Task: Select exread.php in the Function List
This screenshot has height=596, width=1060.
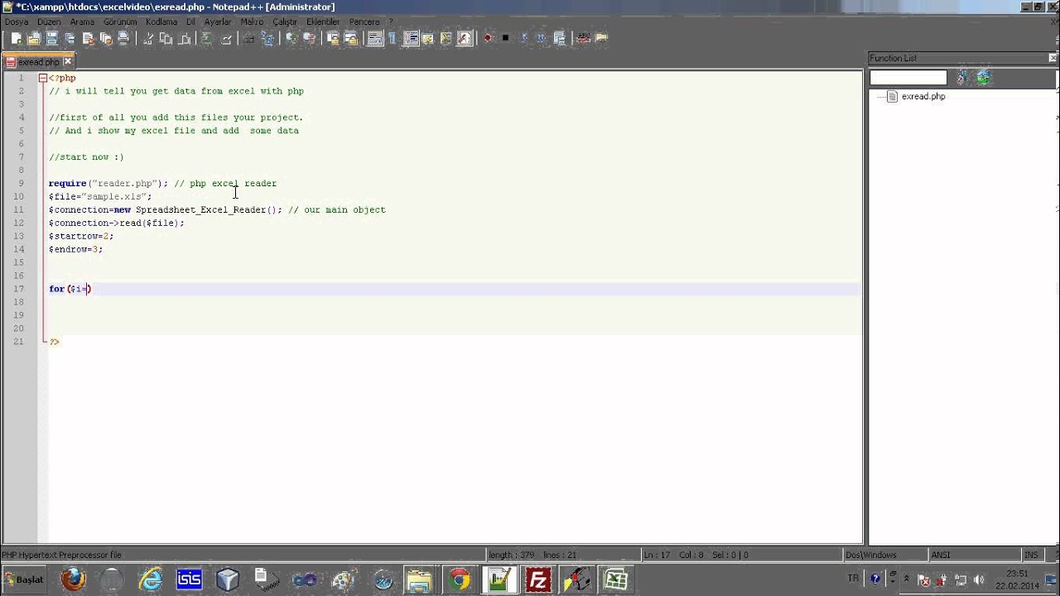Action: (923, 97)
